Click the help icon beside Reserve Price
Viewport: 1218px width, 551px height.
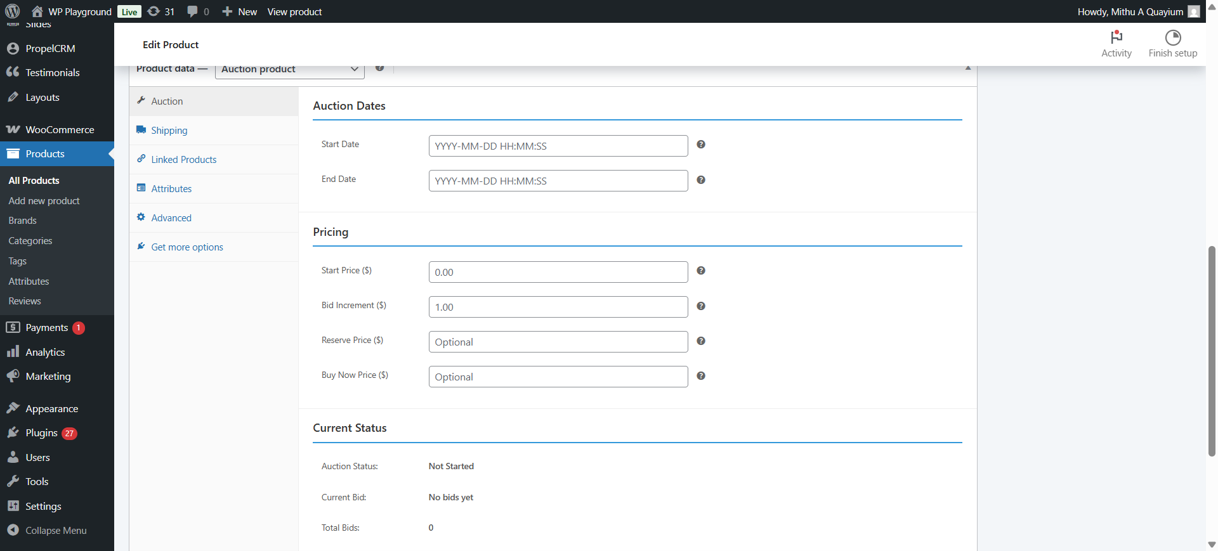pos(701,341)
